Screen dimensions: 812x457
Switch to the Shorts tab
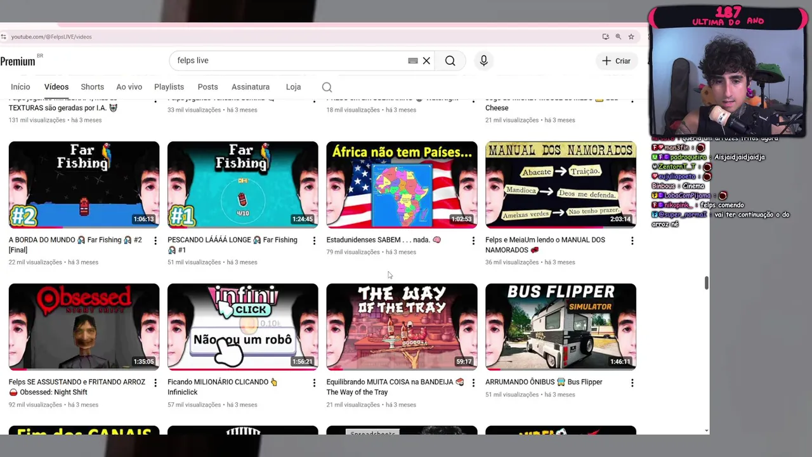pos(93,87)
